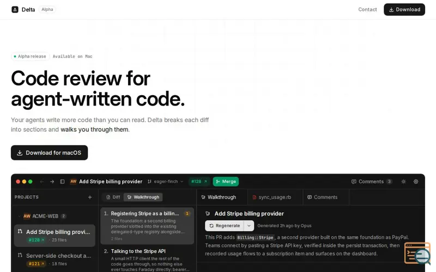
Task: Click the pull request icon beside Server-side checkout
Action: tap(20, 255)
